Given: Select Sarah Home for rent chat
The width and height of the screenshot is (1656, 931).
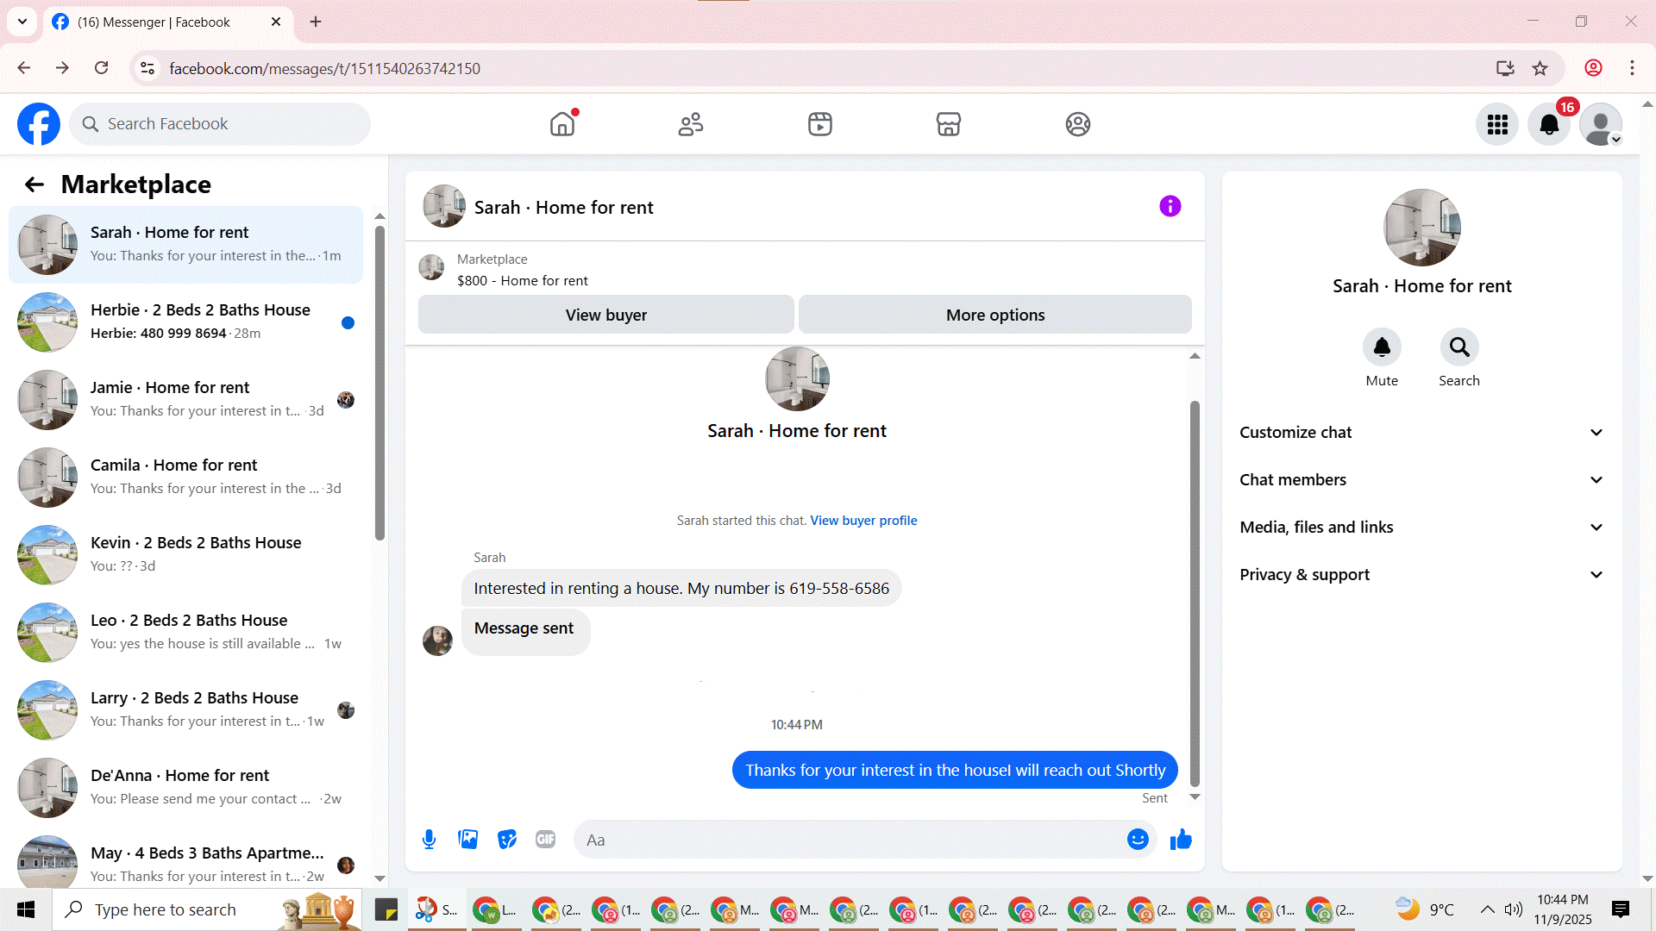Looking at the screenshot, I should pyautogui.click(x=186, y=245).
